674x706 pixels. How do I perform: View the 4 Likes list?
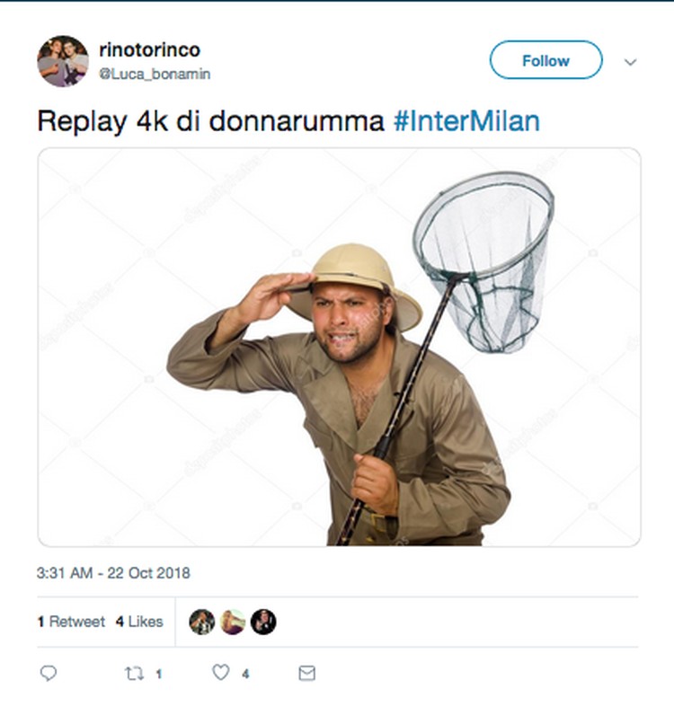click(x=139, y=622)
